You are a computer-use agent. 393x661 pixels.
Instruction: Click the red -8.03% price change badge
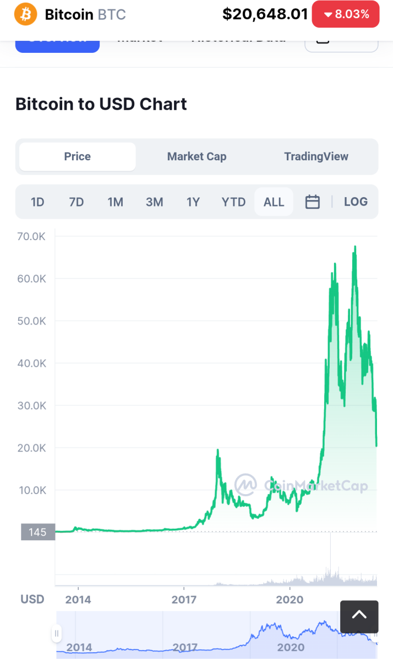pyautogui.click(x=345, y=14)
